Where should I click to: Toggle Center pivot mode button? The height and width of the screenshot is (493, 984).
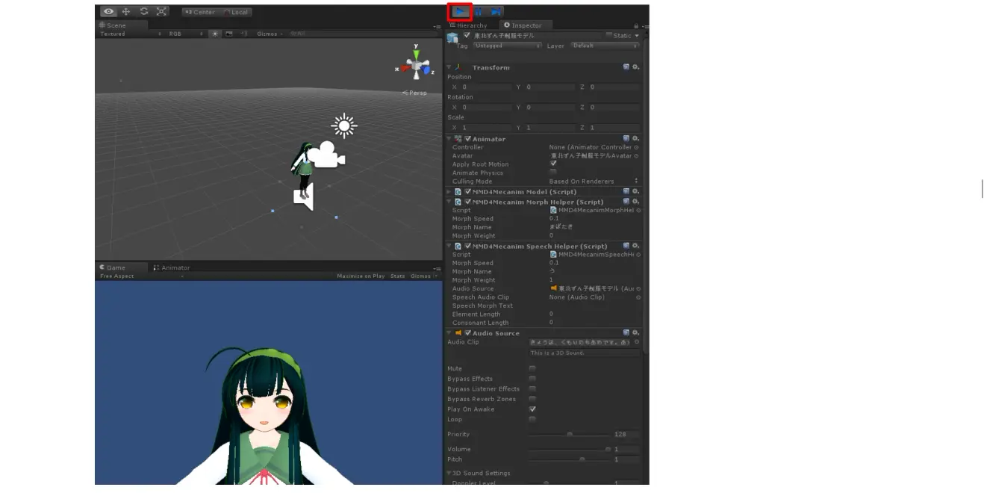pyautogui.click(x=200, y=12)
